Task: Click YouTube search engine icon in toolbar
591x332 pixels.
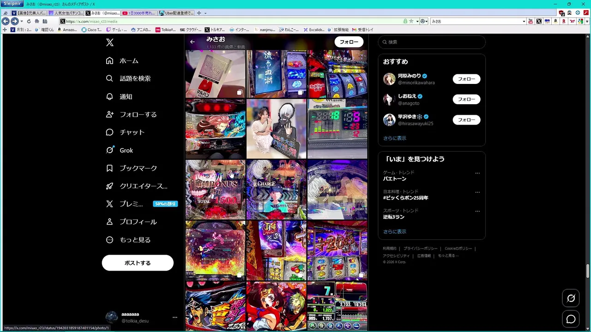Action: point(531,21)
